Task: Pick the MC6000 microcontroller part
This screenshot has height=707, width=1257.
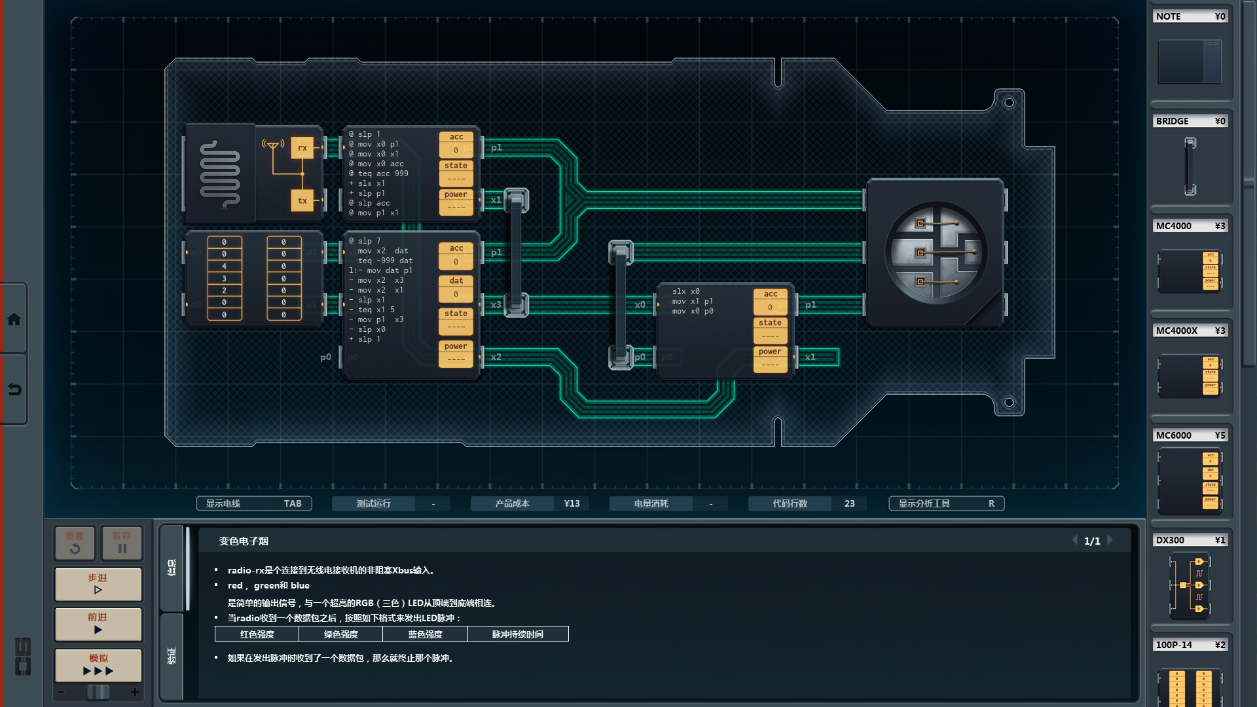Action: coord(1190,481)
